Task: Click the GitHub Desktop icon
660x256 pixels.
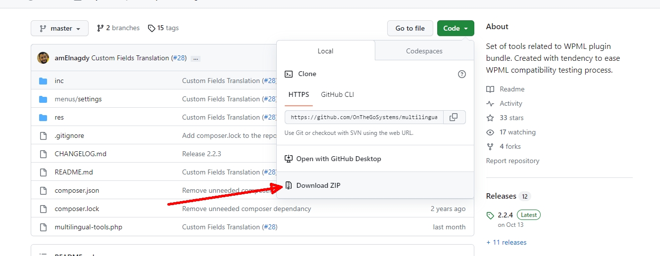Action: [x=289, y=159]
